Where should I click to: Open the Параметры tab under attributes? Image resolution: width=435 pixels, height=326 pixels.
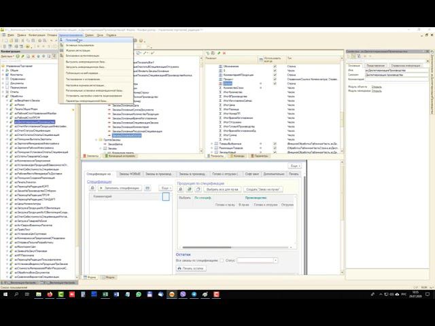[260, 156]
